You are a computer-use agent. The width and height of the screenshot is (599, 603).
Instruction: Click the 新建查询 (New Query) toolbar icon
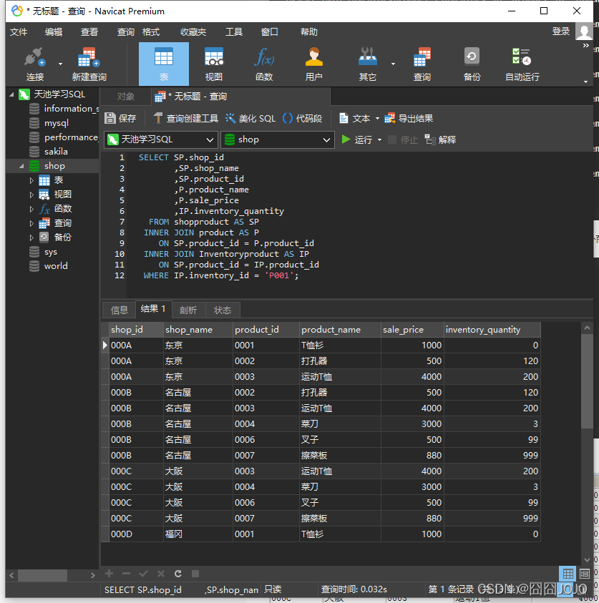(89, 64)
